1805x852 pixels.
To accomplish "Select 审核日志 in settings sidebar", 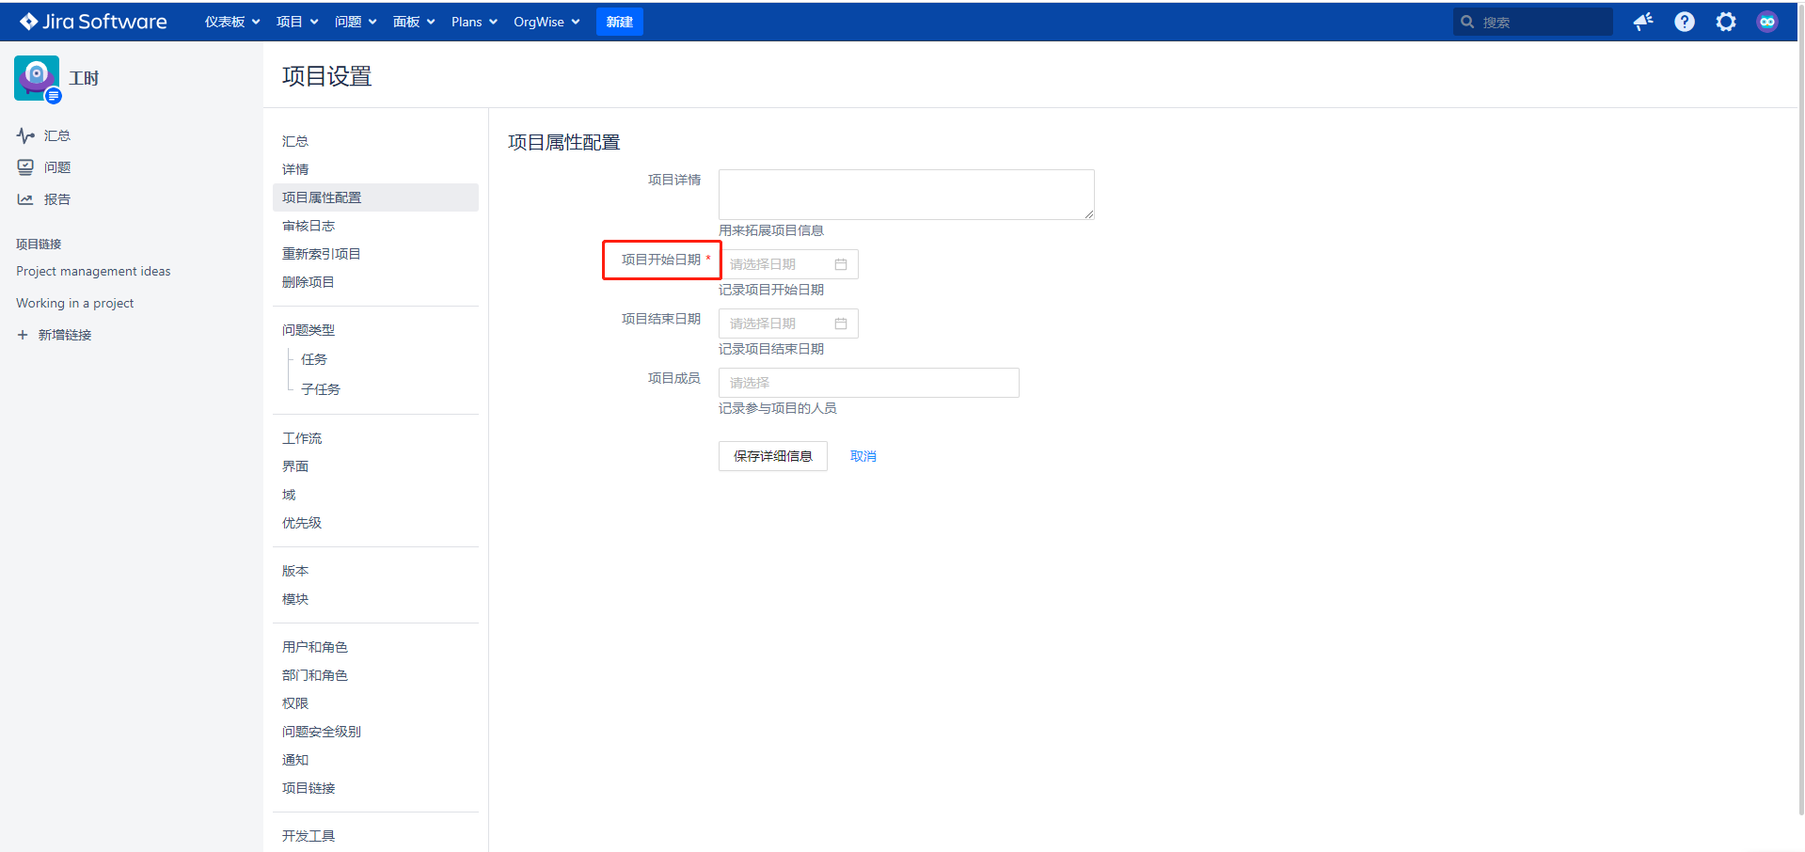I will click(x=309, y=226).
